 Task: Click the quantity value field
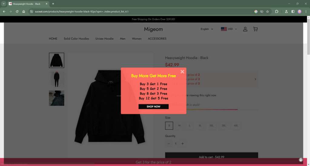[176, 144]
